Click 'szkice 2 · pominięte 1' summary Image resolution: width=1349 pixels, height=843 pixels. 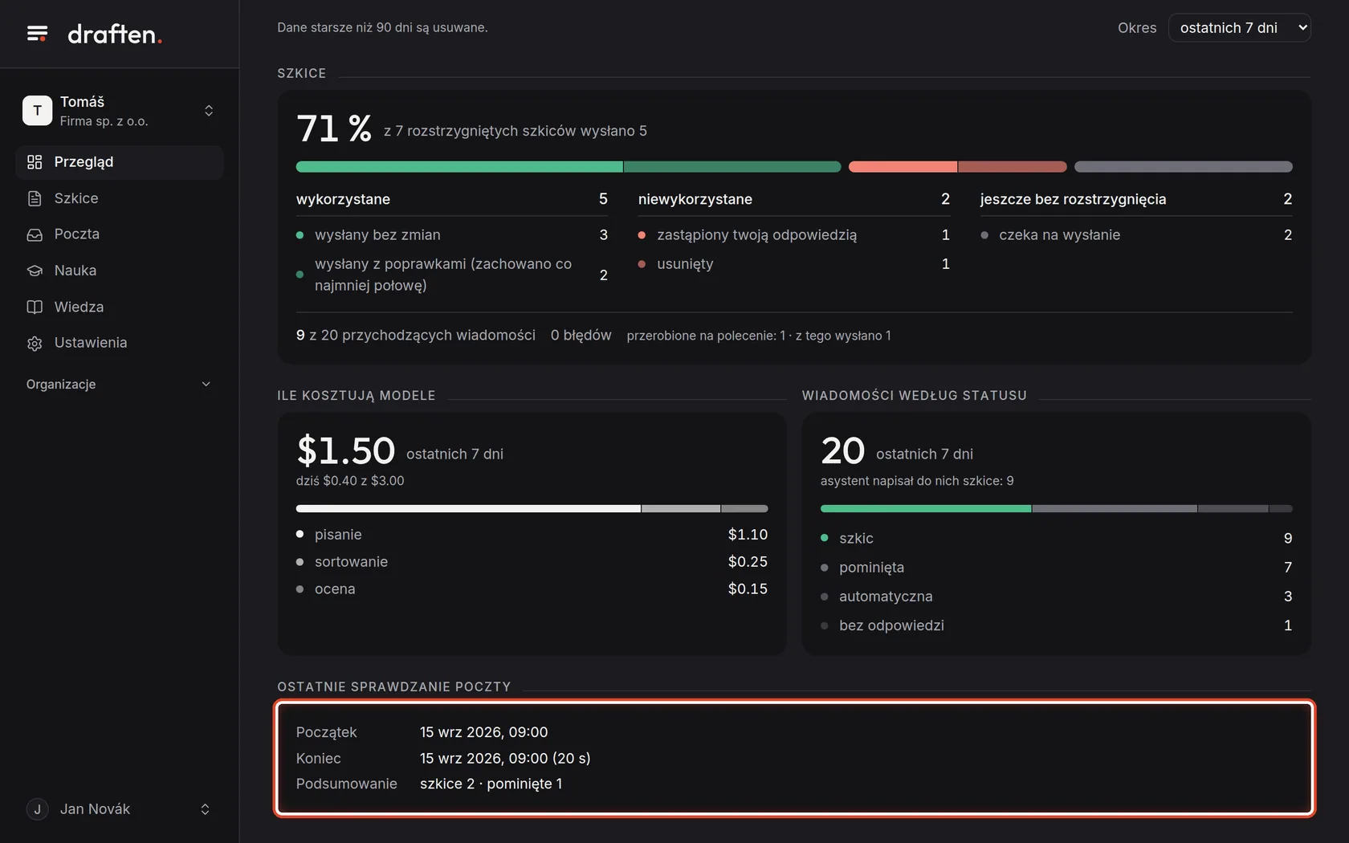click(491, 784)
